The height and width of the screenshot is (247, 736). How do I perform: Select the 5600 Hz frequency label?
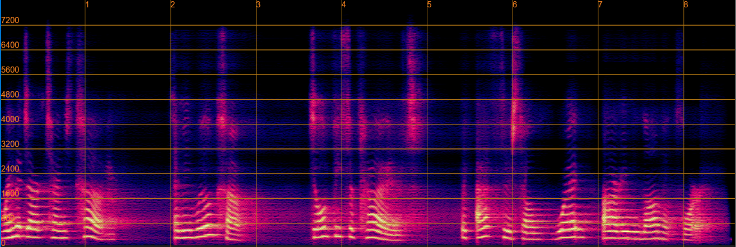[11, 70]
